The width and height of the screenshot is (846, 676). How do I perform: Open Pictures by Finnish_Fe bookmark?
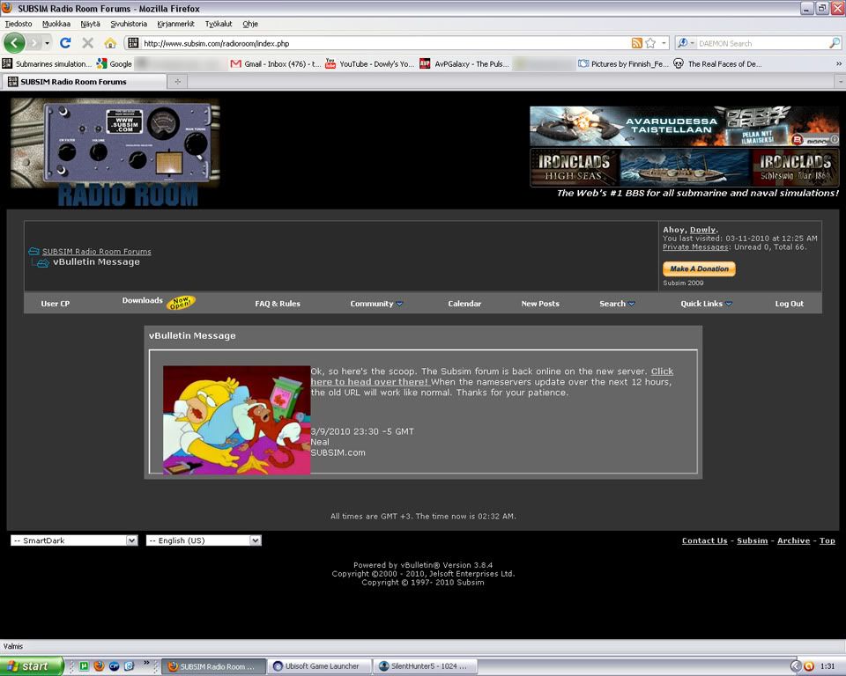click(623, 63)
